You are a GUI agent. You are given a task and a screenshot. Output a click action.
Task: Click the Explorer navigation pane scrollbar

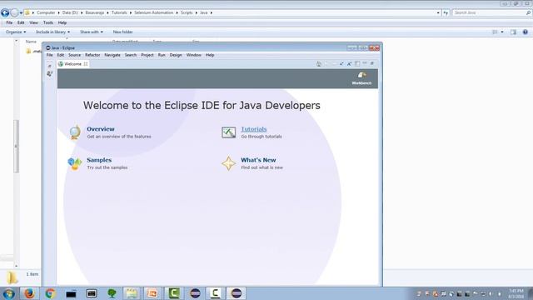(x=16, y=147)
